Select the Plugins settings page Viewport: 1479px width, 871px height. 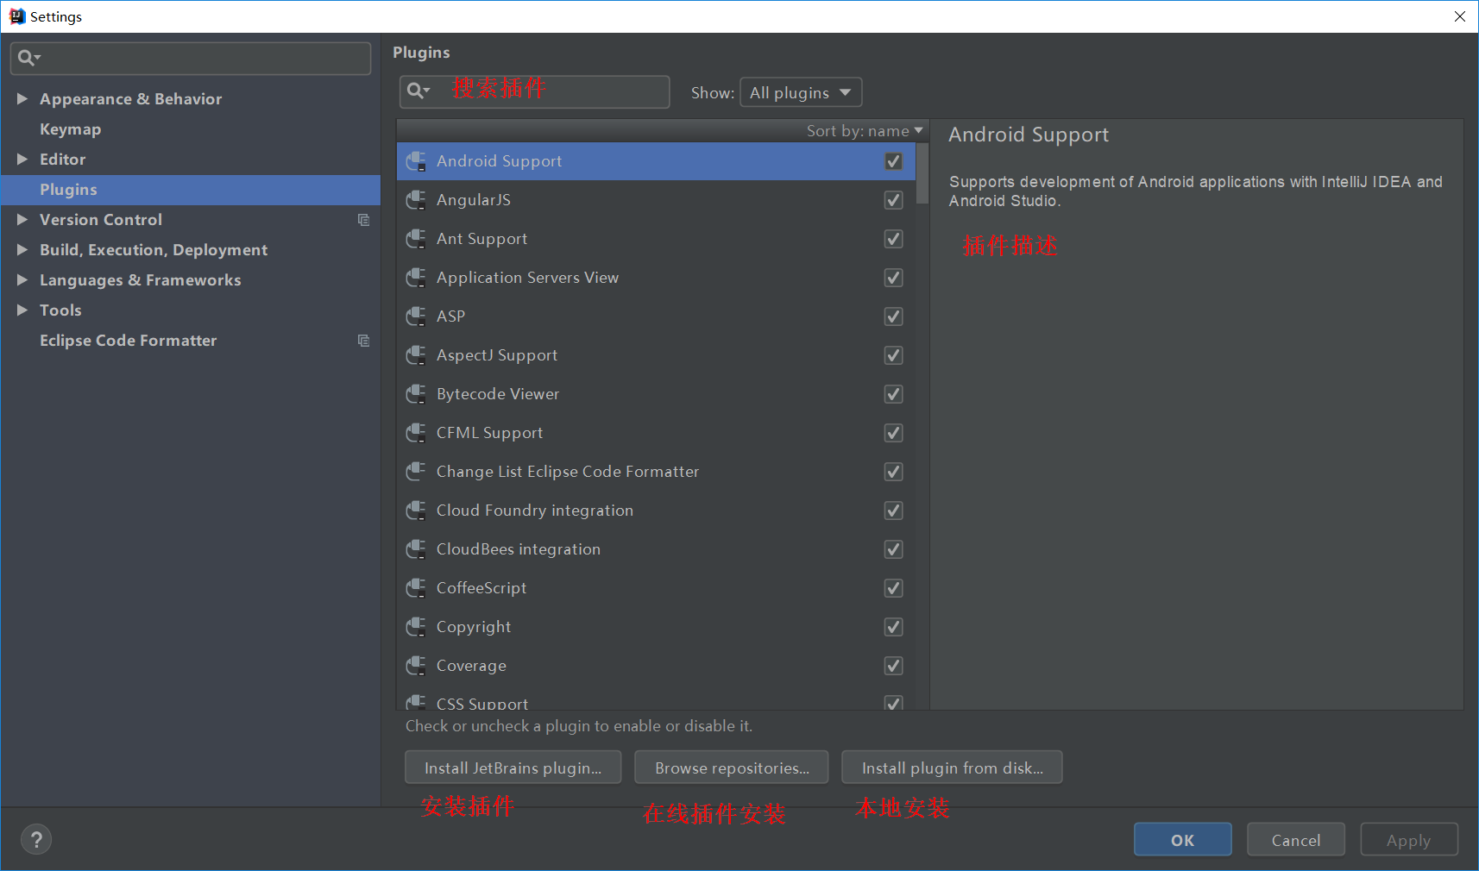point(191,190)
